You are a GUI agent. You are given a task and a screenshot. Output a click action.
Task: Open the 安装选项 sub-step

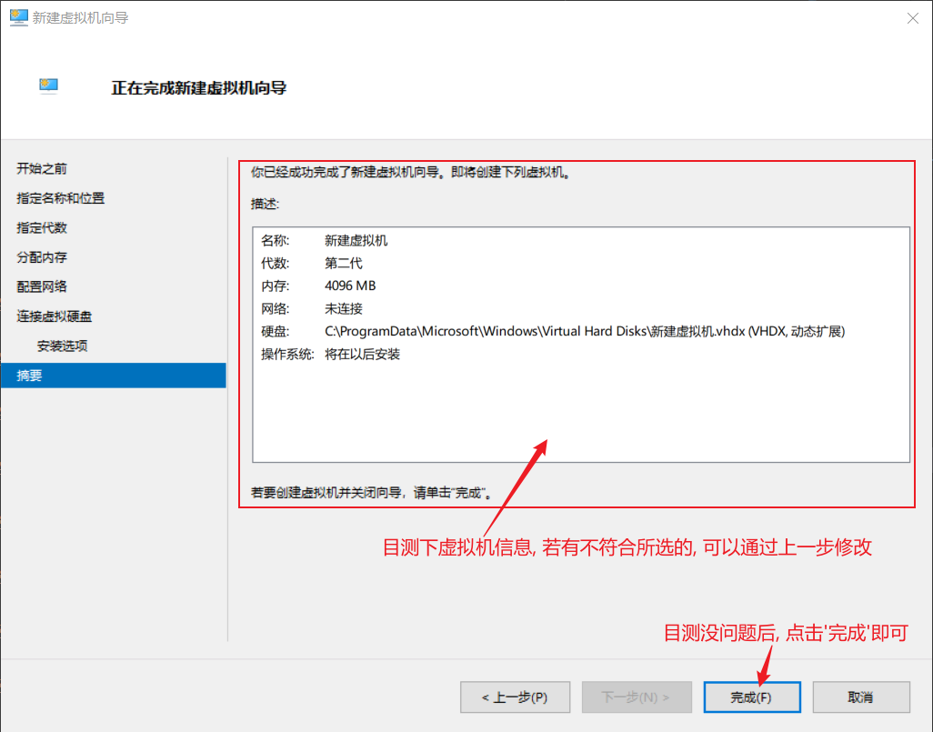[x=62, y=346]
